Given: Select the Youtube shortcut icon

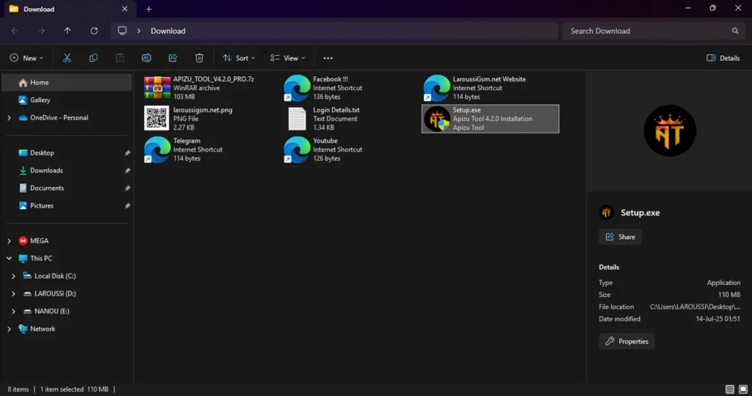Looking at the screenshot, I should click(x=297, y=150).
